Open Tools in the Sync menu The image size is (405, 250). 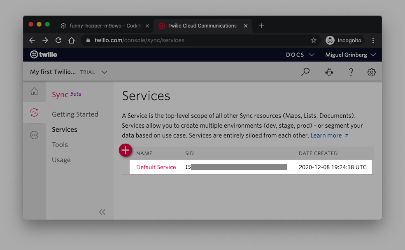click(x=60, y=144)
